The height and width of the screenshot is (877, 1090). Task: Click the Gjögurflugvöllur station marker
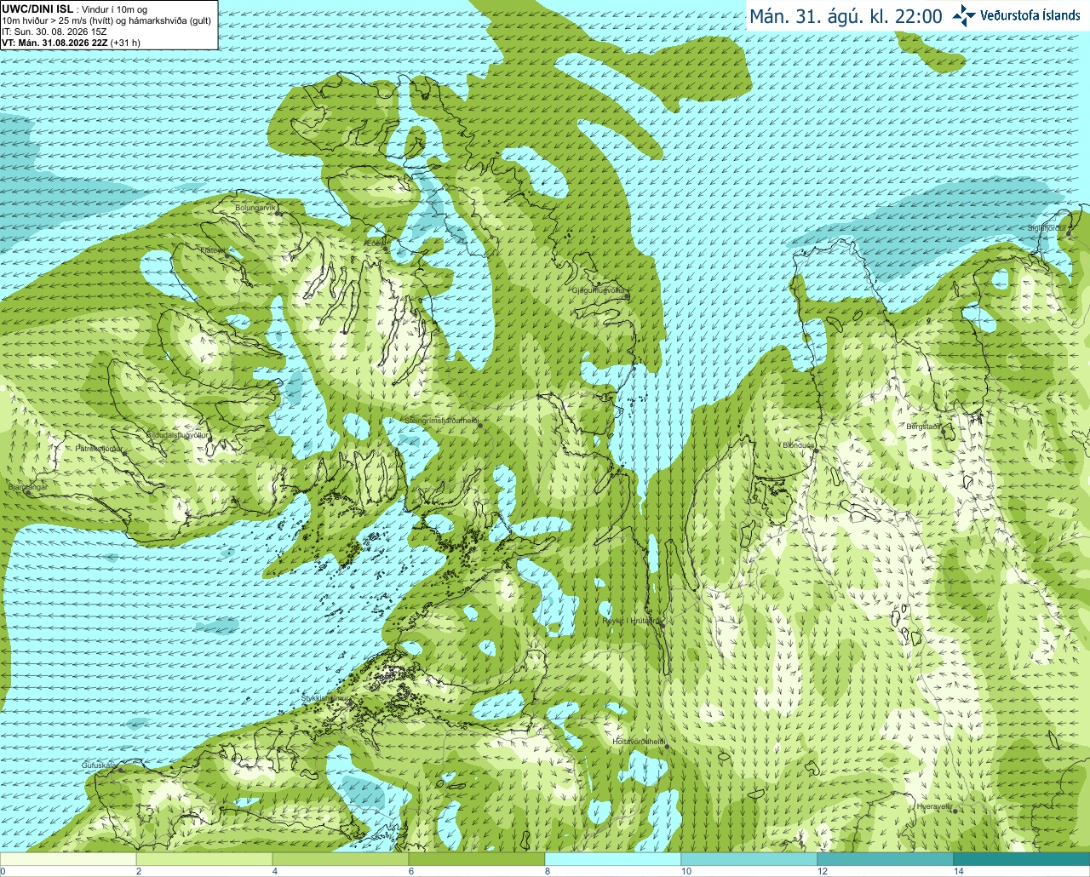click(x=627, y=295)
